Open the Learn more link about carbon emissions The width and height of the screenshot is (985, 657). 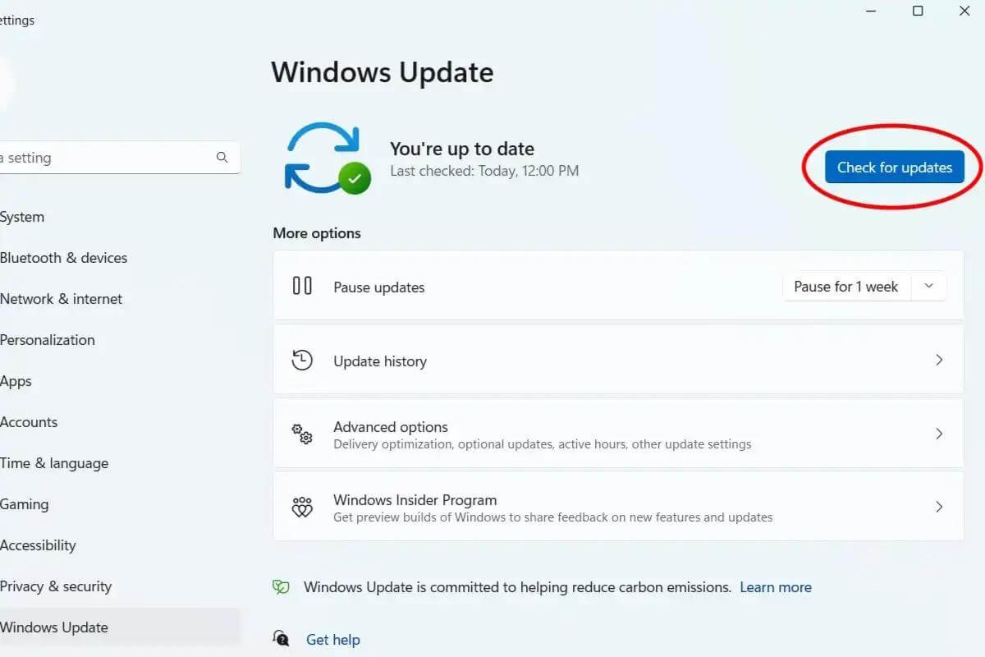[775, 586]
